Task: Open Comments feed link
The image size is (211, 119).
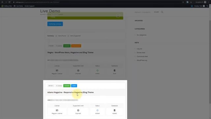Action: (142, 57)
